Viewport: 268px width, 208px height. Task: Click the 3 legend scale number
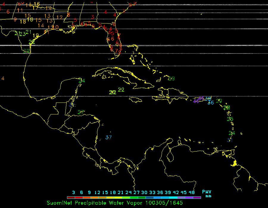pos(73,192)
